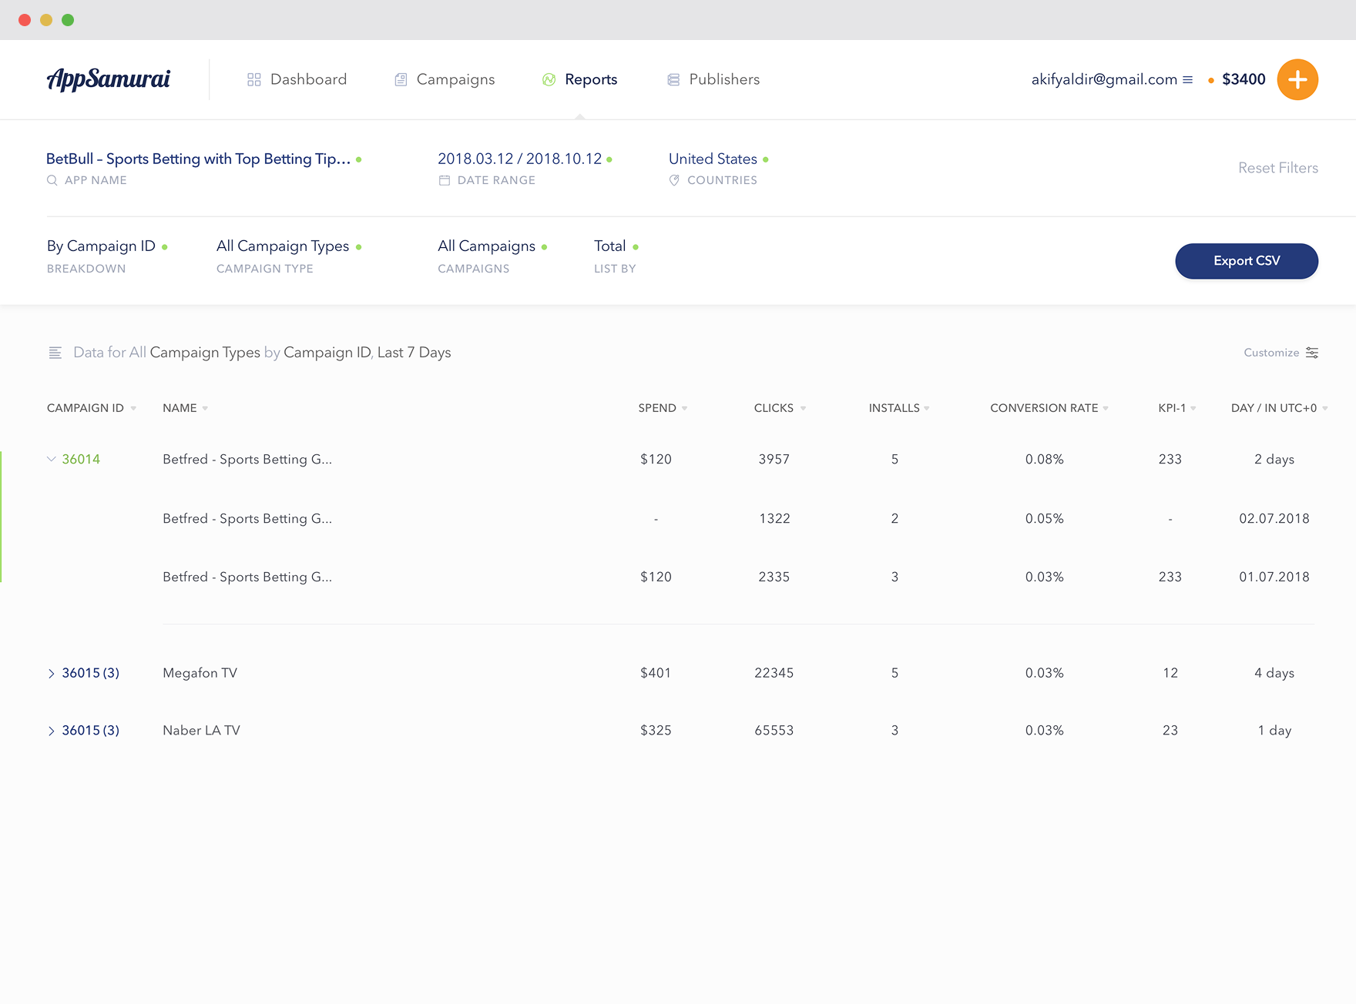Sort by CONVERSION RATE column header
1356x1004 pixels.
pyautogui.click(x=1049, y=408)
